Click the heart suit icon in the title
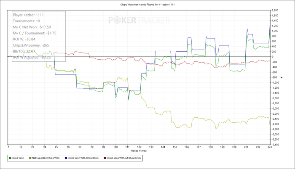This screenshot has height=169, width=295. (x=160, y=5)
